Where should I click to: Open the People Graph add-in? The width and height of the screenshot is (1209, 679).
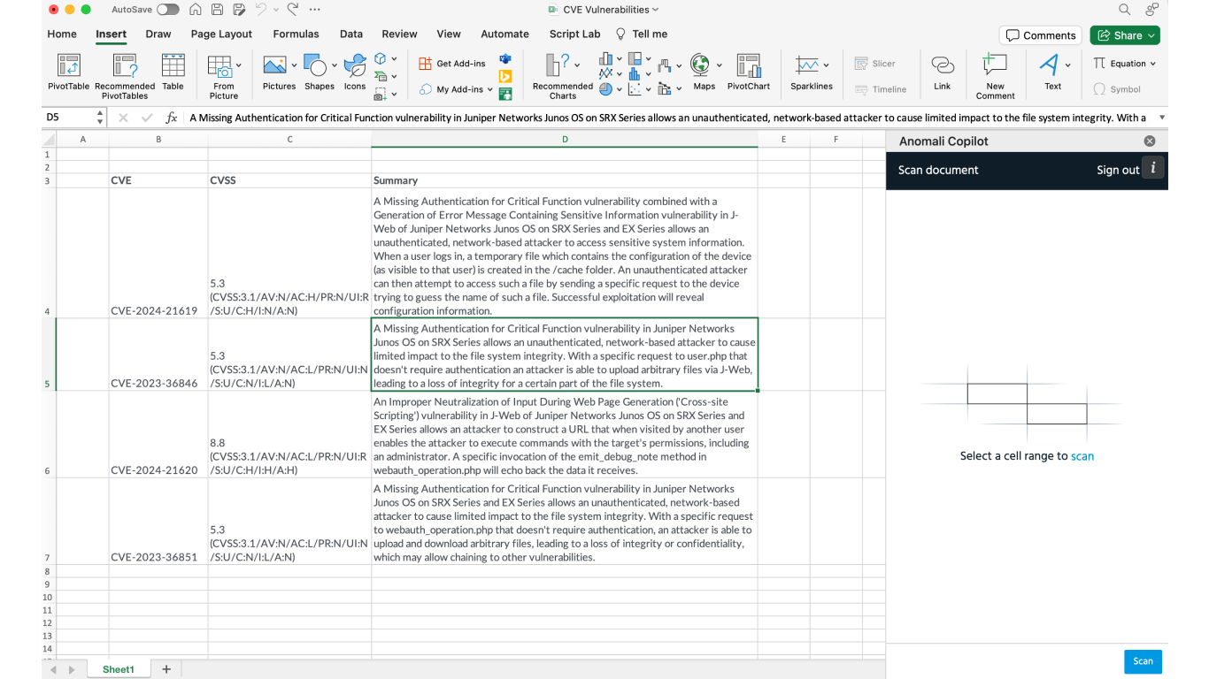pyautogui.click(x=505, y=93)
